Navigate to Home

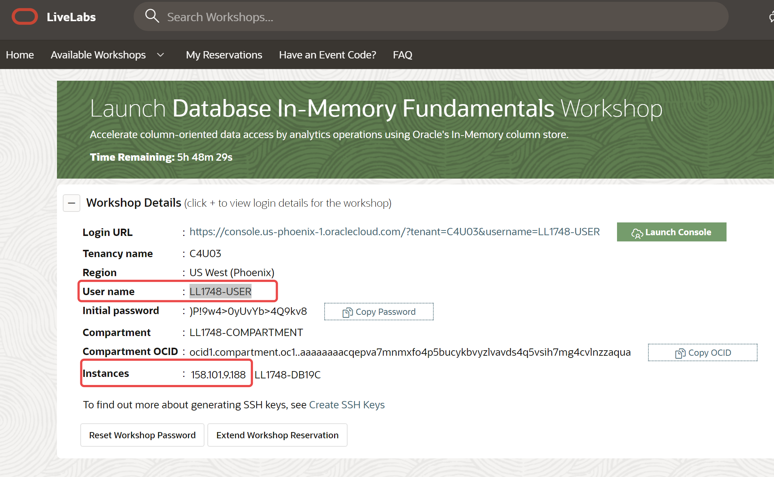pyautogui.click(x=20, y=55)
